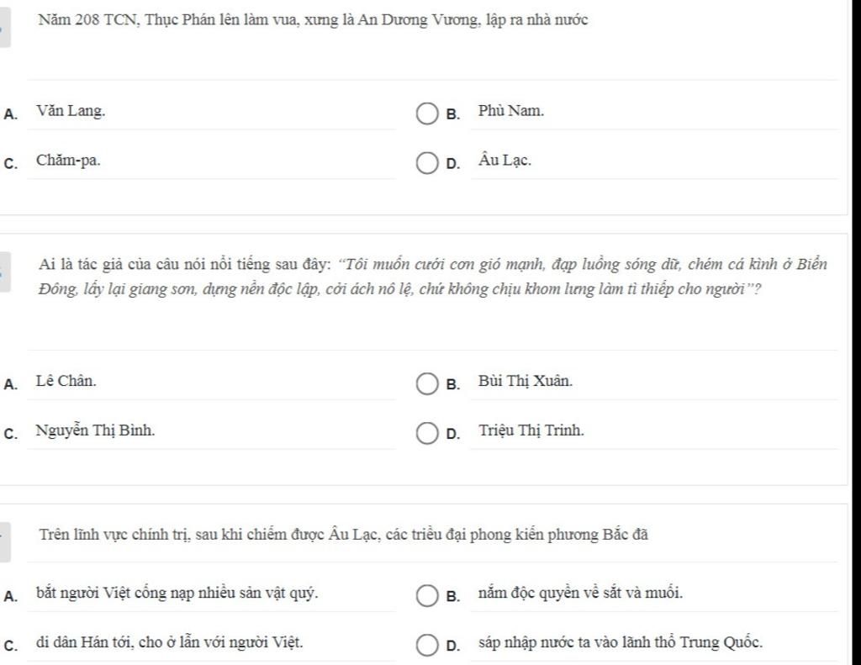Viewport: 861px width, 665px height.
Task: Choose radio button for D. Triệu Thị Trinh
Action: click(426, 433)
